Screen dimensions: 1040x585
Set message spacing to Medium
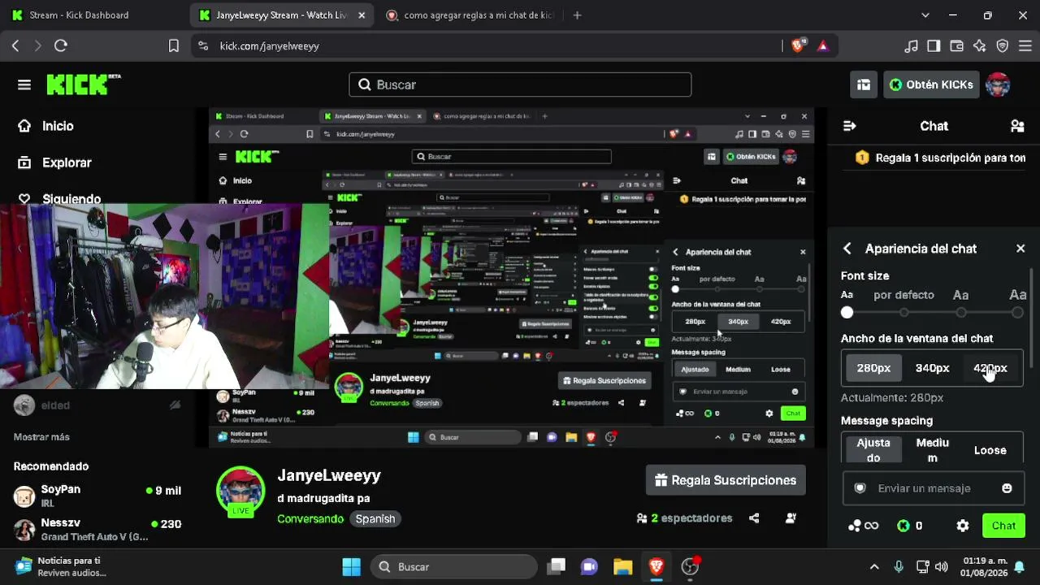(932, 450)
